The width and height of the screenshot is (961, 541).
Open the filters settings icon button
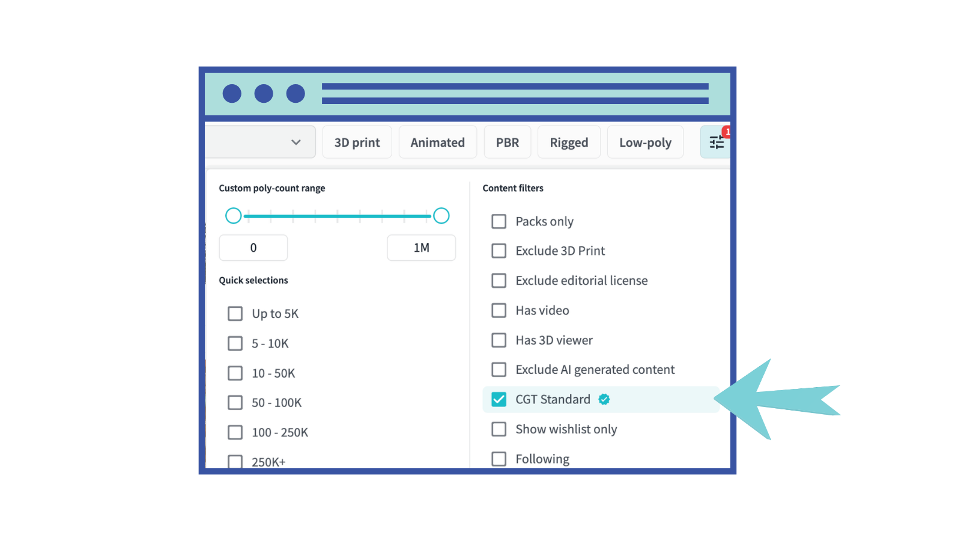[715, 142]
